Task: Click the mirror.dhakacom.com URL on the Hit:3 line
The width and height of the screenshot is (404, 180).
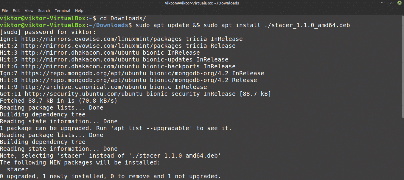Action: click(x=80, y=53)
